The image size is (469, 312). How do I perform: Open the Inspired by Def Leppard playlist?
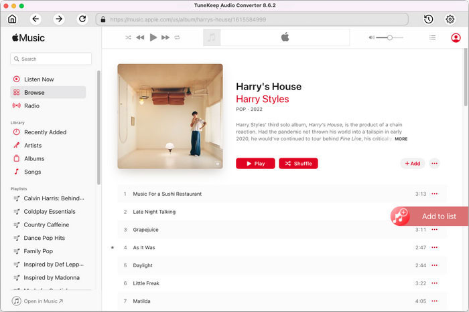49,265
